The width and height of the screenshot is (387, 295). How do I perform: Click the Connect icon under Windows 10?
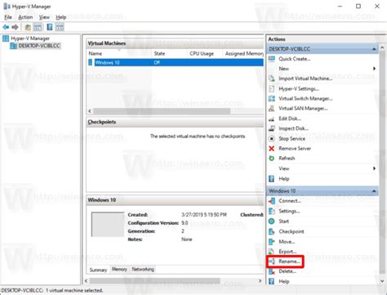coord(272,201)
